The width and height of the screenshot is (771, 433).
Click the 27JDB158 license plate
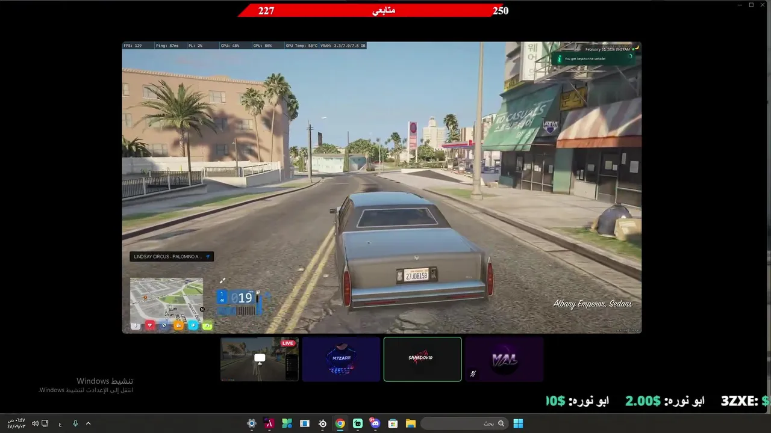pos(416,275)
